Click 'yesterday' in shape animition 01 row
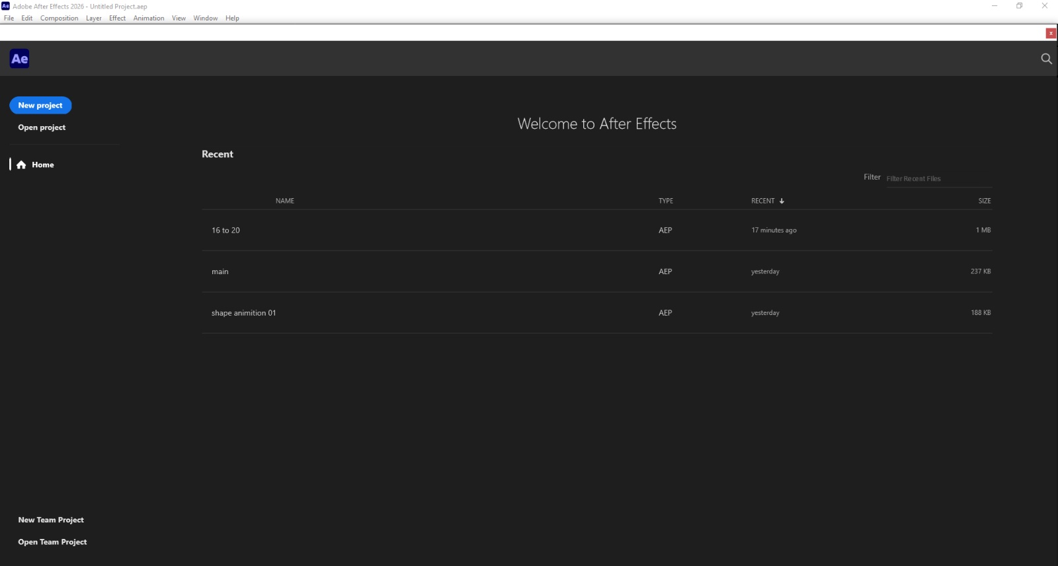The height and width of the screenshot is (566, 1058). point(765,313)
